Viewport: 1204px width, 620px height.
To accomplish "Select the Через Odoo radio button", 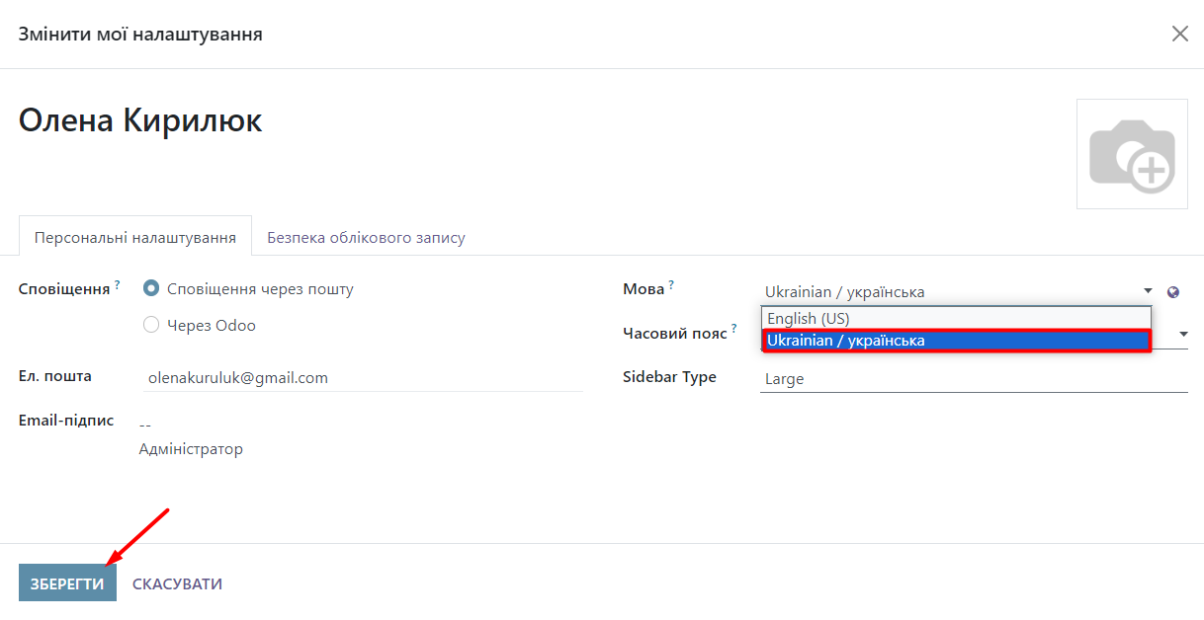I will 151,325.
